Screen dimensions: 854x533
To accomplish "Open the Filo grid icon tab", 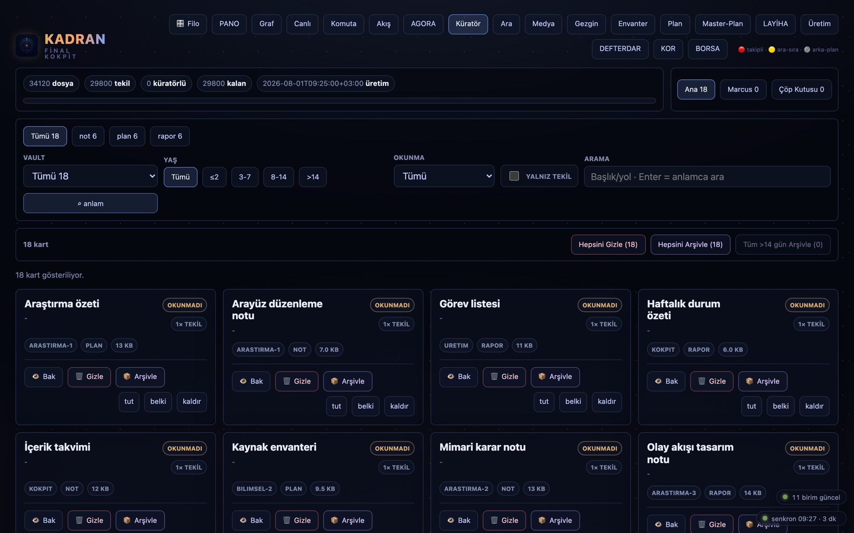I will click(188, 24).
